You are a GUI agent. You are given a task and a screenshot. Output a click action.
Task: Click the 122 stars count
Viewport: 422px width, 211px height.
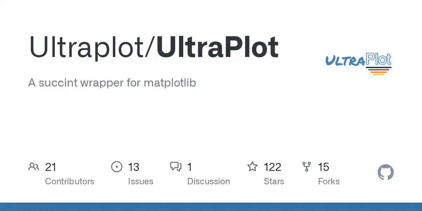273,167
